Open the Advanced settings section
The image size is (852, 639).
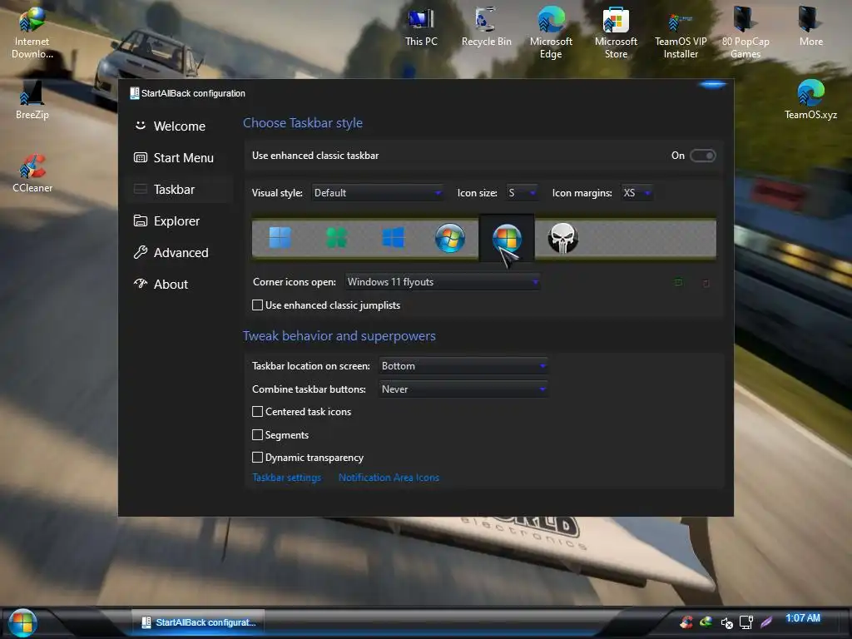click(x=180, y=253)
